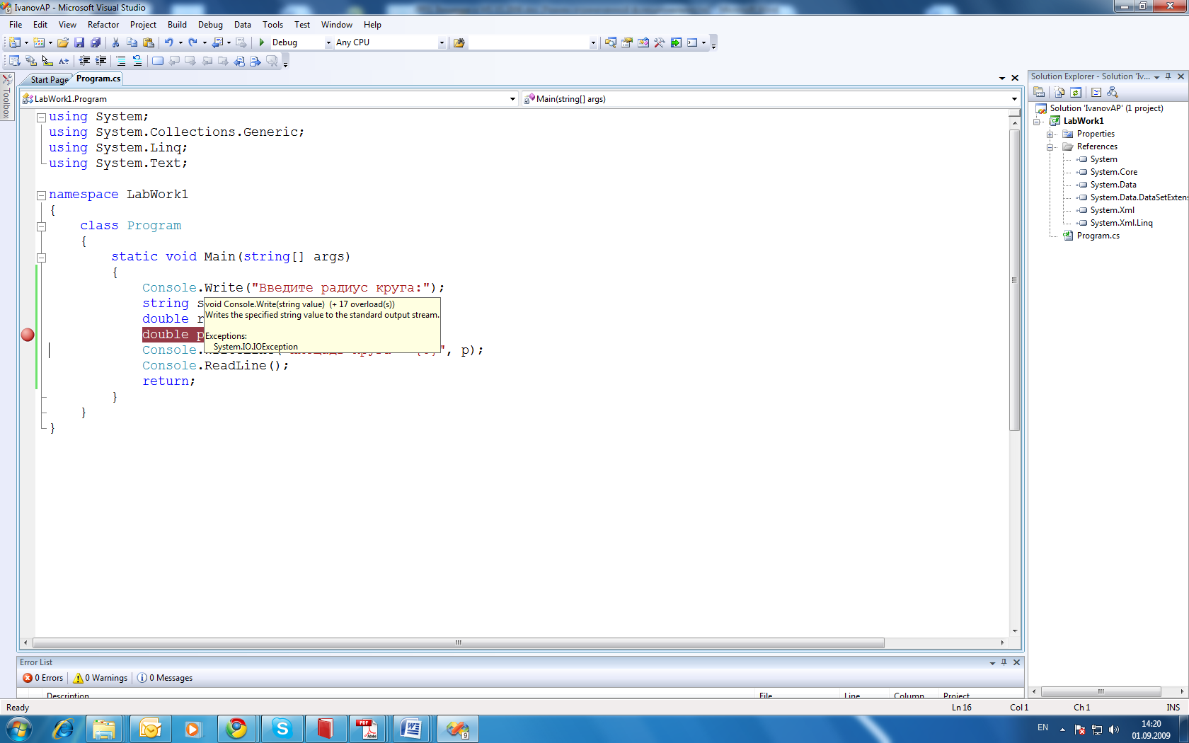This screenshot has height=743, width=1189.
Task: Toggle the 0 Errors filter button
Action: (x=43, y=678)
